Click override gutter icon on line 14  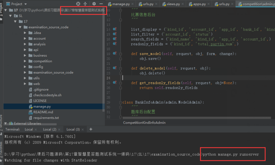click(x=115, y=29)
